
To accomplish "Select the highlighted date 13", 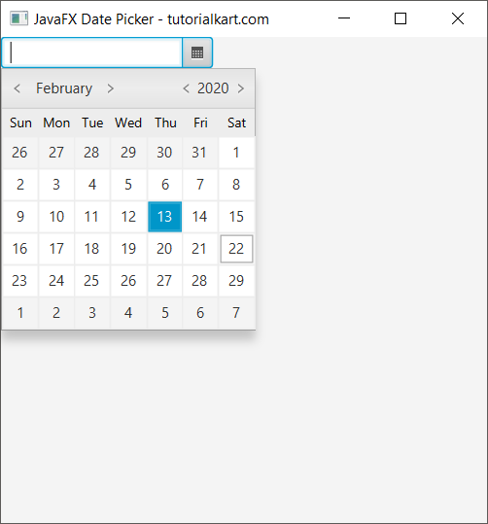I will tap(165, 217).
